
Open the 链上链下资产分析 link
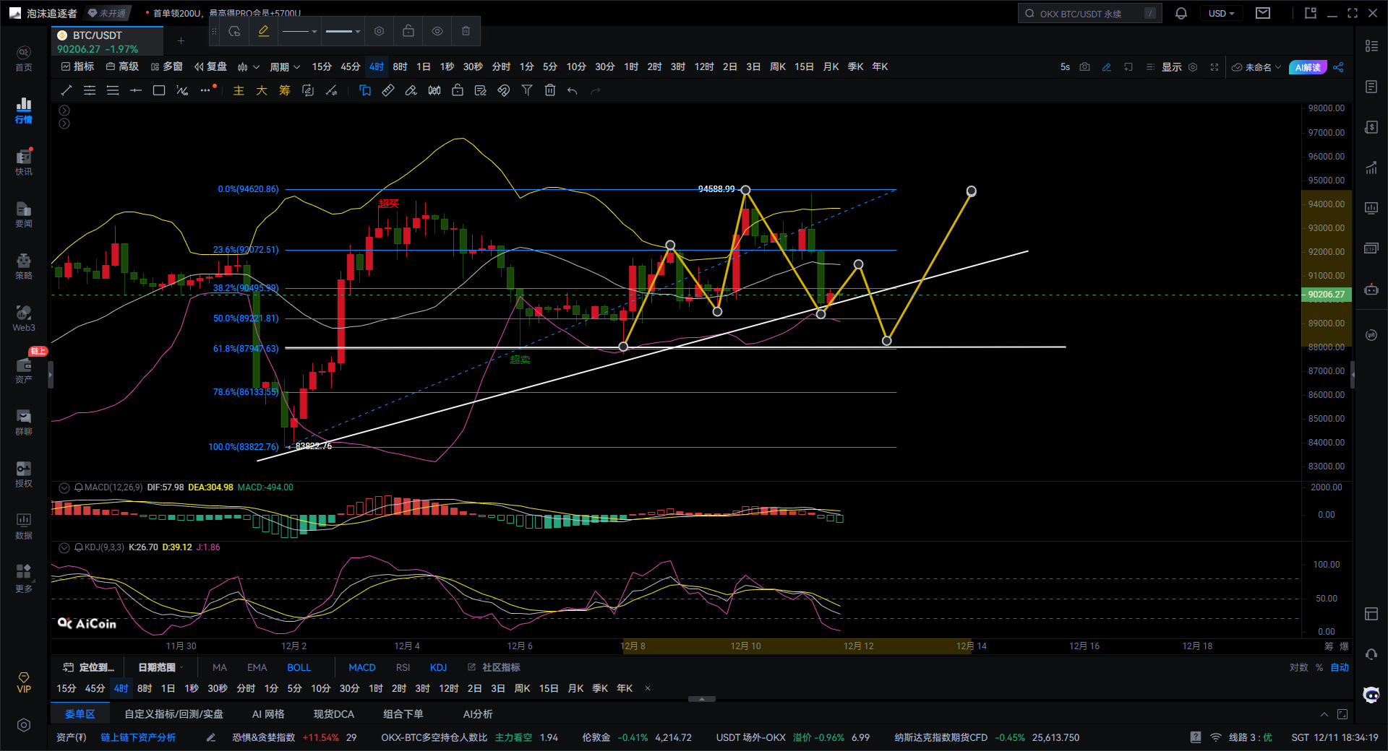pos(138,737)
